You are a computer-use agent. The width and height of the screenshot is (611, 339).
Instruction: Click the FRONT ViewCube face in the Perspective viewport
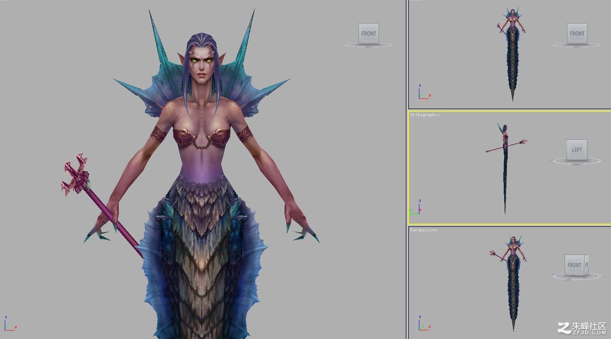pyautogui.click(x=574, y=265)
